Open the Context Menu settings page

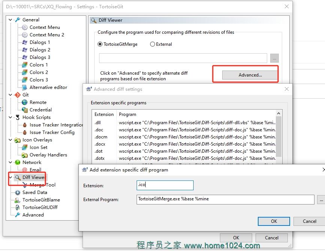(45, 27)
